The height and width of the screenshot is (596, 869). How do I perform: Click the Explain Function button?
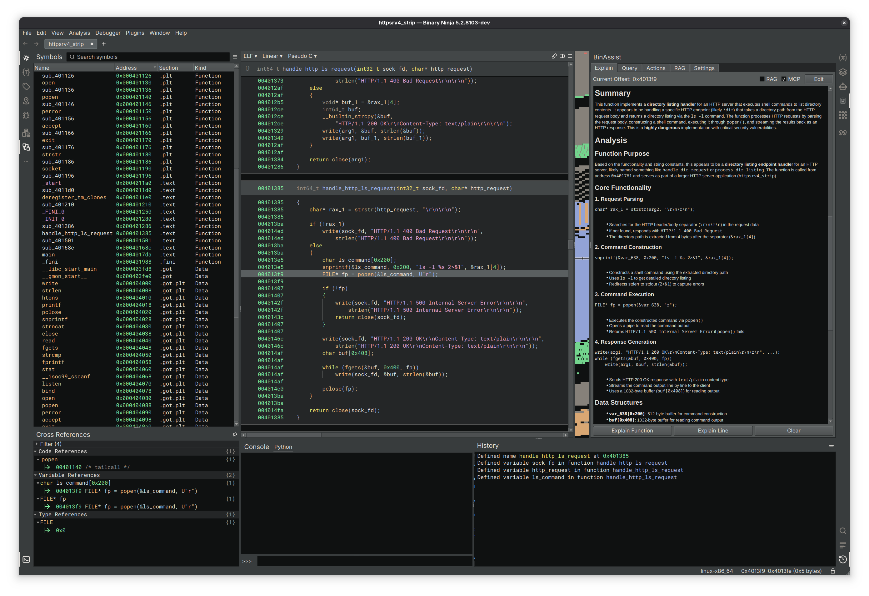click(x=632, y=430)
